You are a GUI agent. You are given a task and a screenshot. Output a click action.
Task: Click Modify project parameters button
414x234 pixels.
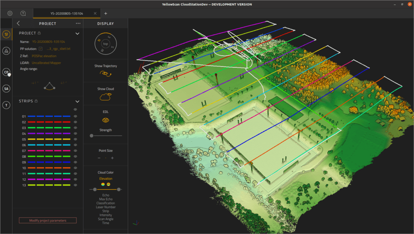tap(48, 220)
